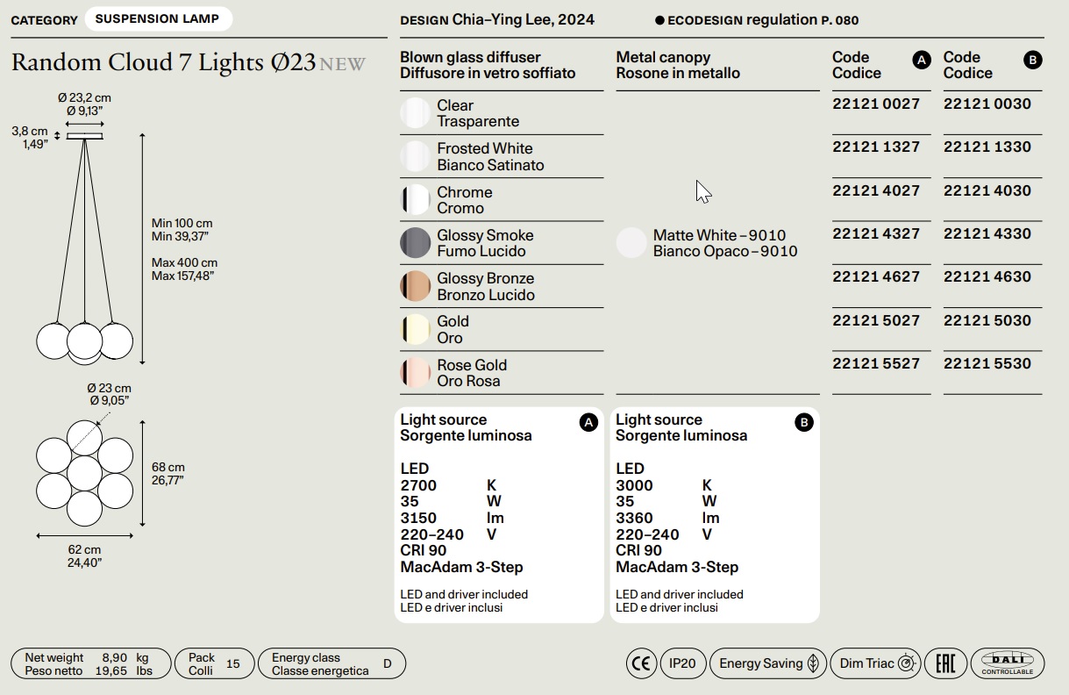The image size is (1069, 695).
Task: Choose the Gold diffuser swatch
Action: click(415, 330)
